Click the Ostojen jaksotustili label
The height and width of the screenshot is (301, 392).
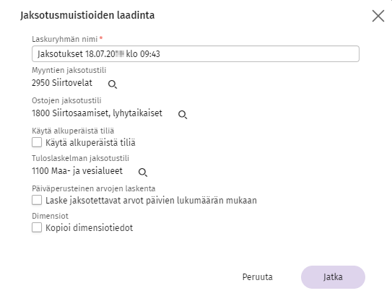pyautogui.click(x=66, y=100)
